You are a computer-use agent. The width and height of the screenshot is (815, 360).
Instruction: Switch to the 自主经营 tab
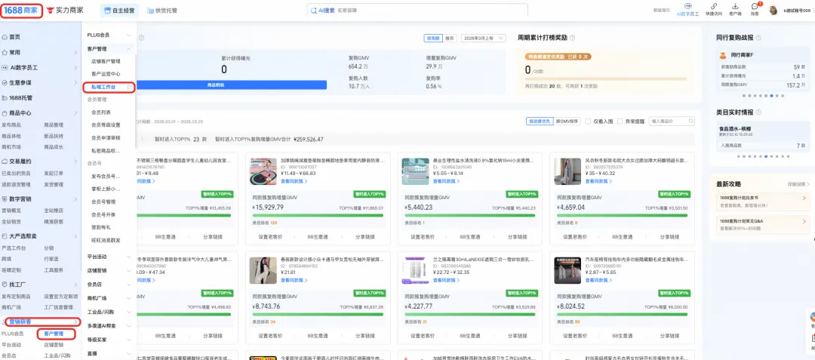pos(119,11)
